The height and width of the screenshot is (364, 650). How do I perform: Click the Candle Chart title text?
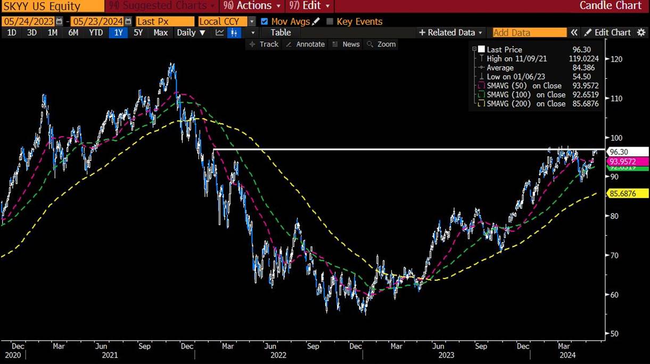[611, 6]
